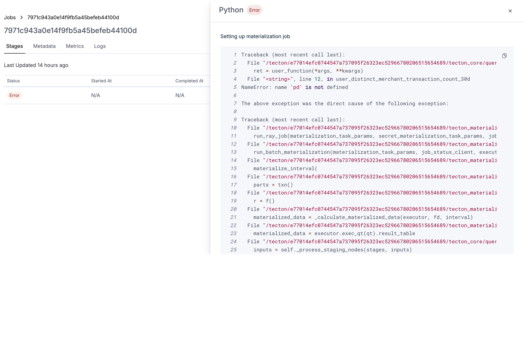Click the 'Setting up materialization job' label
524x360 pixels.
coord(255,36)
